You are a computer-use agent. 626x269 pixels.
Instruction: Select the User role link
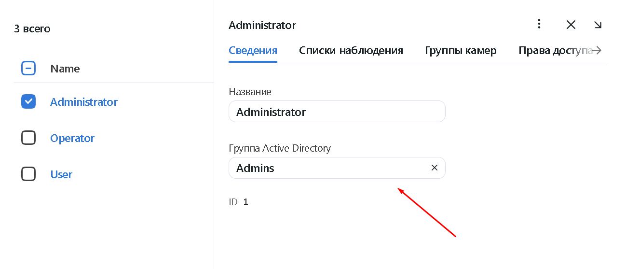pyautogui.click(x=61, y=174)
